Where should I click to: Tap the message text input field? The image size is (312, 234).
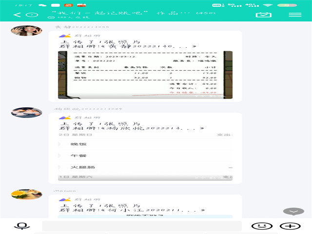pyautogui.click(x=141, y=226)
